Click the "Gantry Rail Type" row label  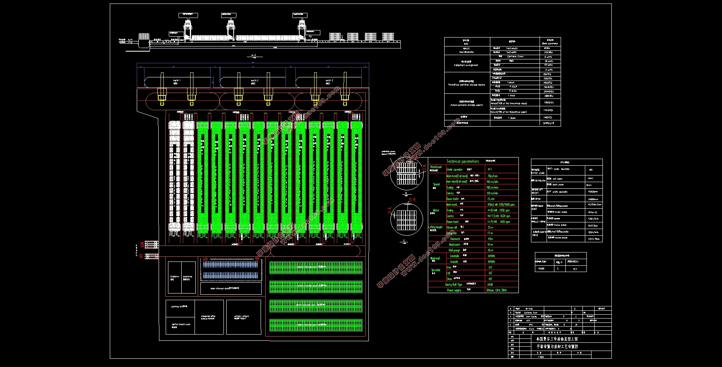[x=454, y=285]
